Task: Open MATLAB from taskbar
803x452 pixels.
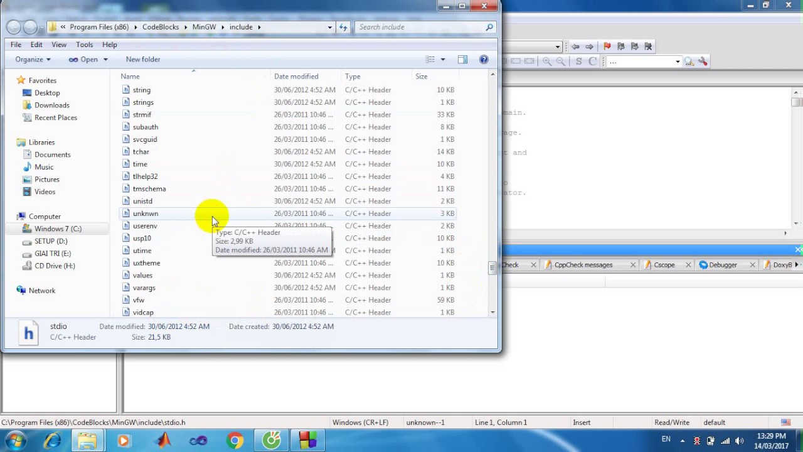Action: 162,441
